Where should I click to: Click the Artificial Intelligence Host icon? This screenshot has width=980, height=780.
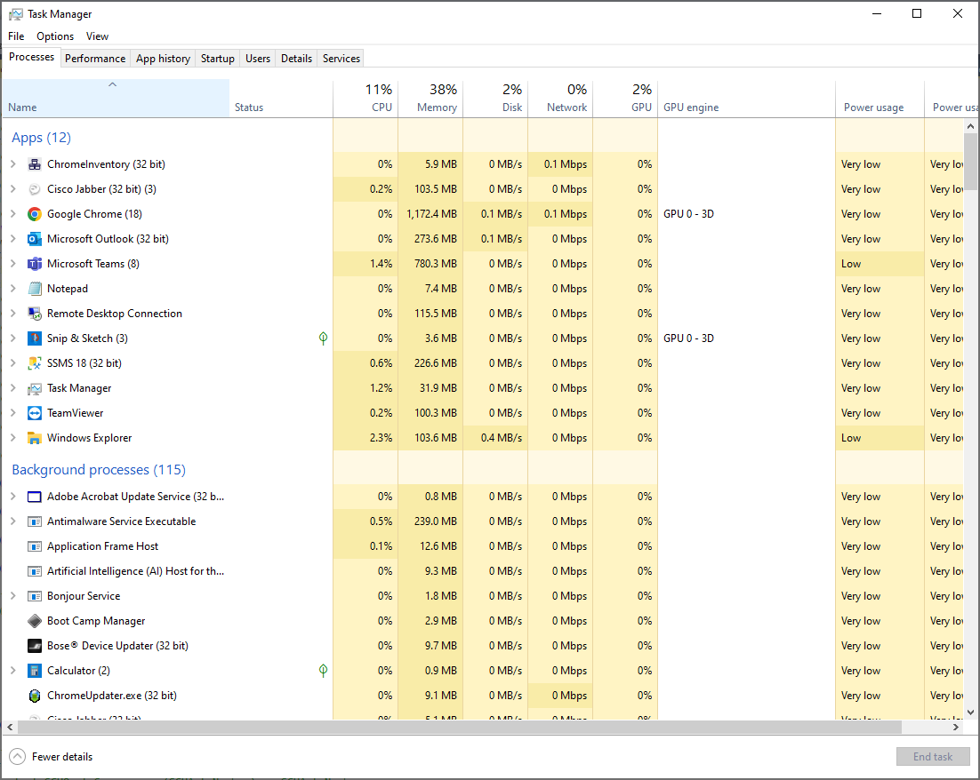[x=35, y=571]
